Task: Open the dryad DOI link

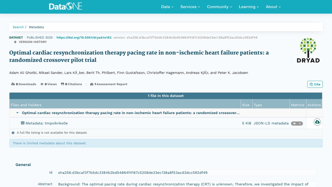Action: [x=84, y=37]
